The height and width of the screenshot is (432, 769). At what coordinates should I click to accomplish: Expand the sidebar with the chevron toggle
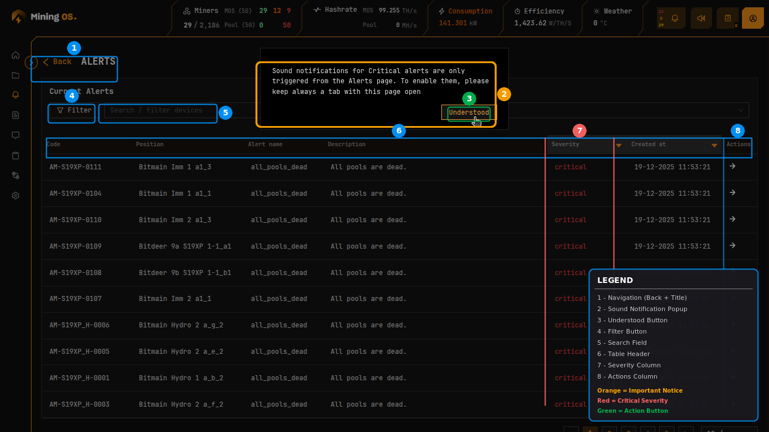tap(32, 62)
